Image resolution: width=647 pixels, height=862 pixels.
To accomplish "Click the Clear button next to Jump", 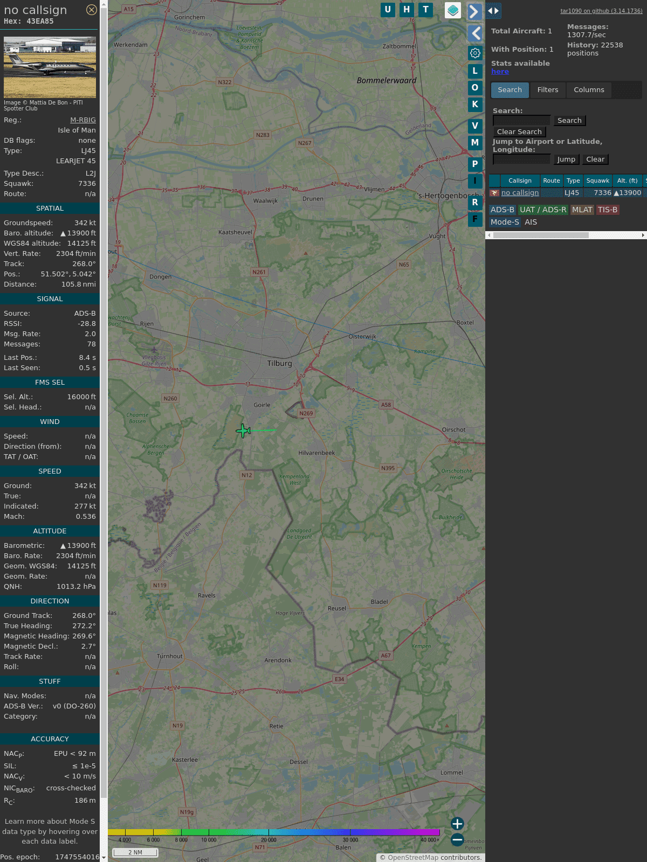I will [595, 159].
